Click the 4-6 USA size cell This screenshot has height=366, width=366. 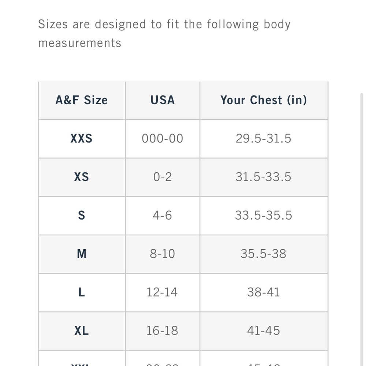(163, 216)
